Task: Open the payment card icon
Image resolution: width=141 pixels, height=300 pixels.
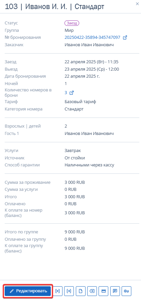Action: tap(104, 291)
